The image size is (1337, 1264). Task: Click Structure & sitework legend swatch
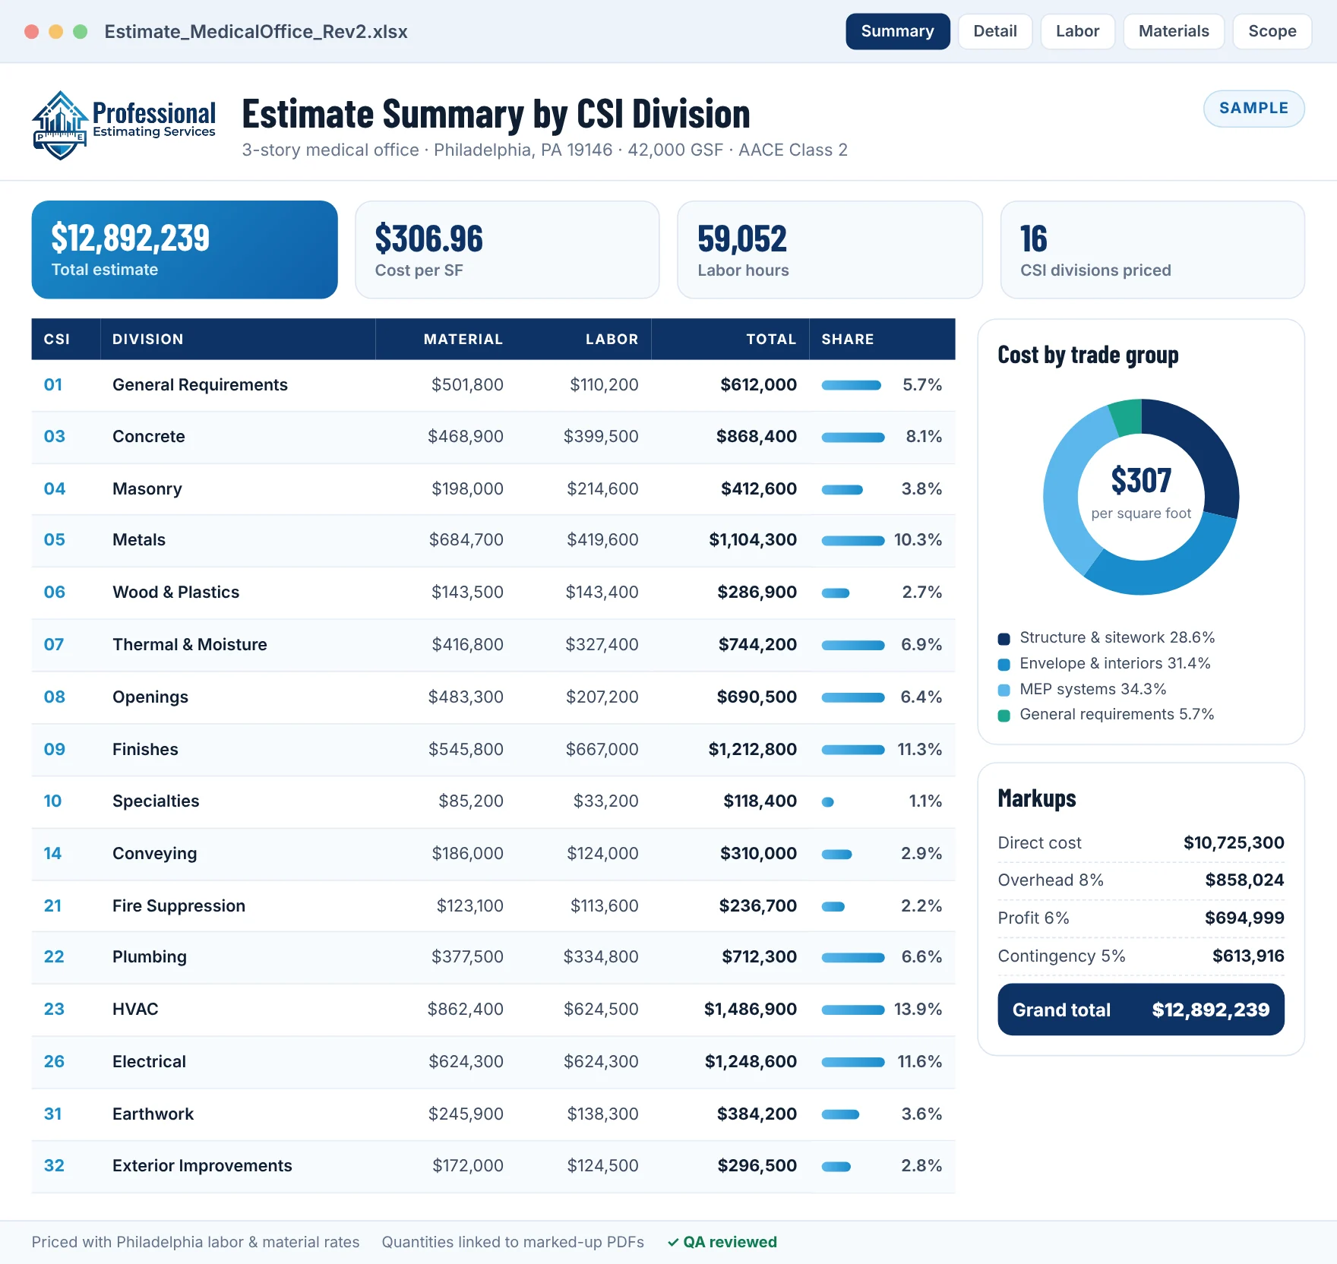coord(1004,639)
